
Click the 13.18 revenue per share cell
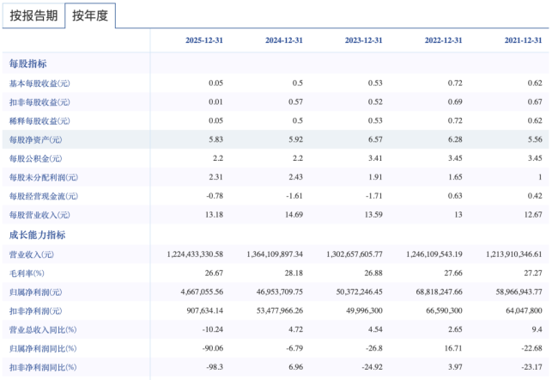[214, 215]
